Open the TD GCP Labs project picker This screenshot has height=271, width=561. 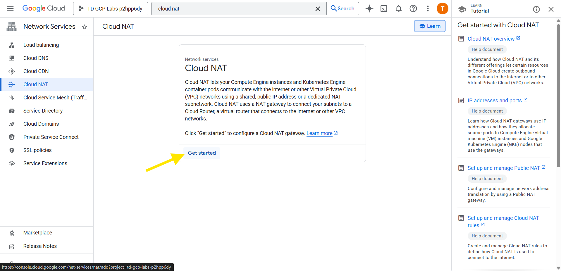(x=111, y=8)
